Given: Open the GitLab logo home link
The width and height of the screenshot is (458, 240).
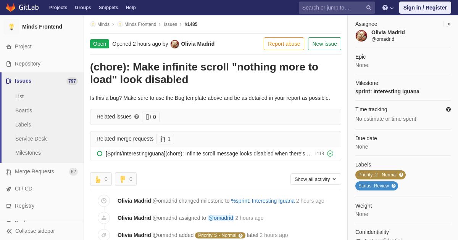Looking at the screenshot, I should (22, 8).
